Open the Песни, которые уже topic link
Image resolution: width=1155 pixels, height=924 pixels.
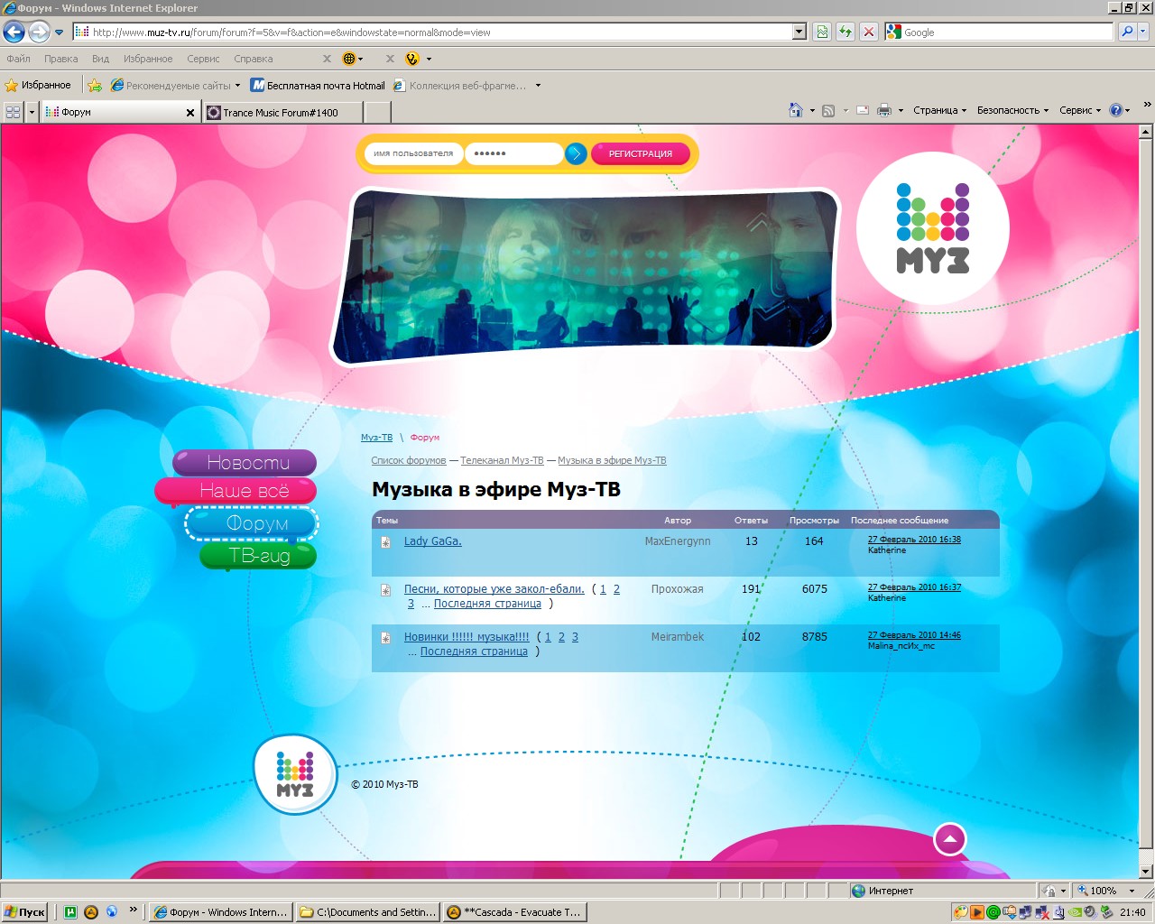[x=494, y=589]
